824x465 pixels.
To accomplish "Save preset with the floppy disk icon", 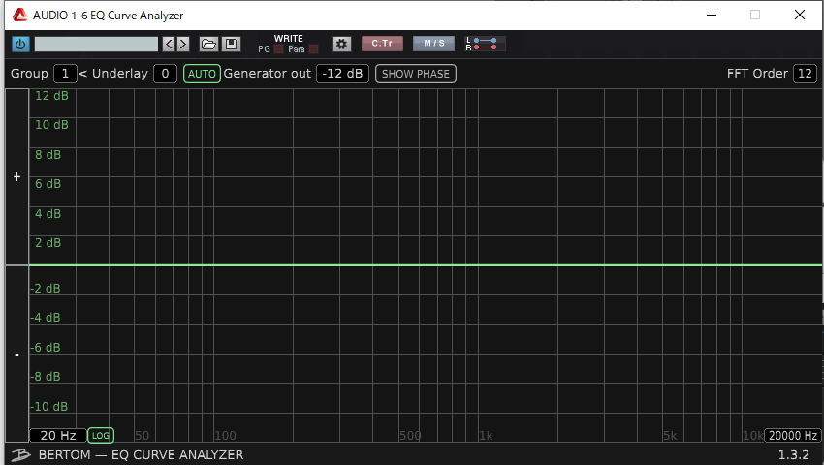I will tap(232, 44).
